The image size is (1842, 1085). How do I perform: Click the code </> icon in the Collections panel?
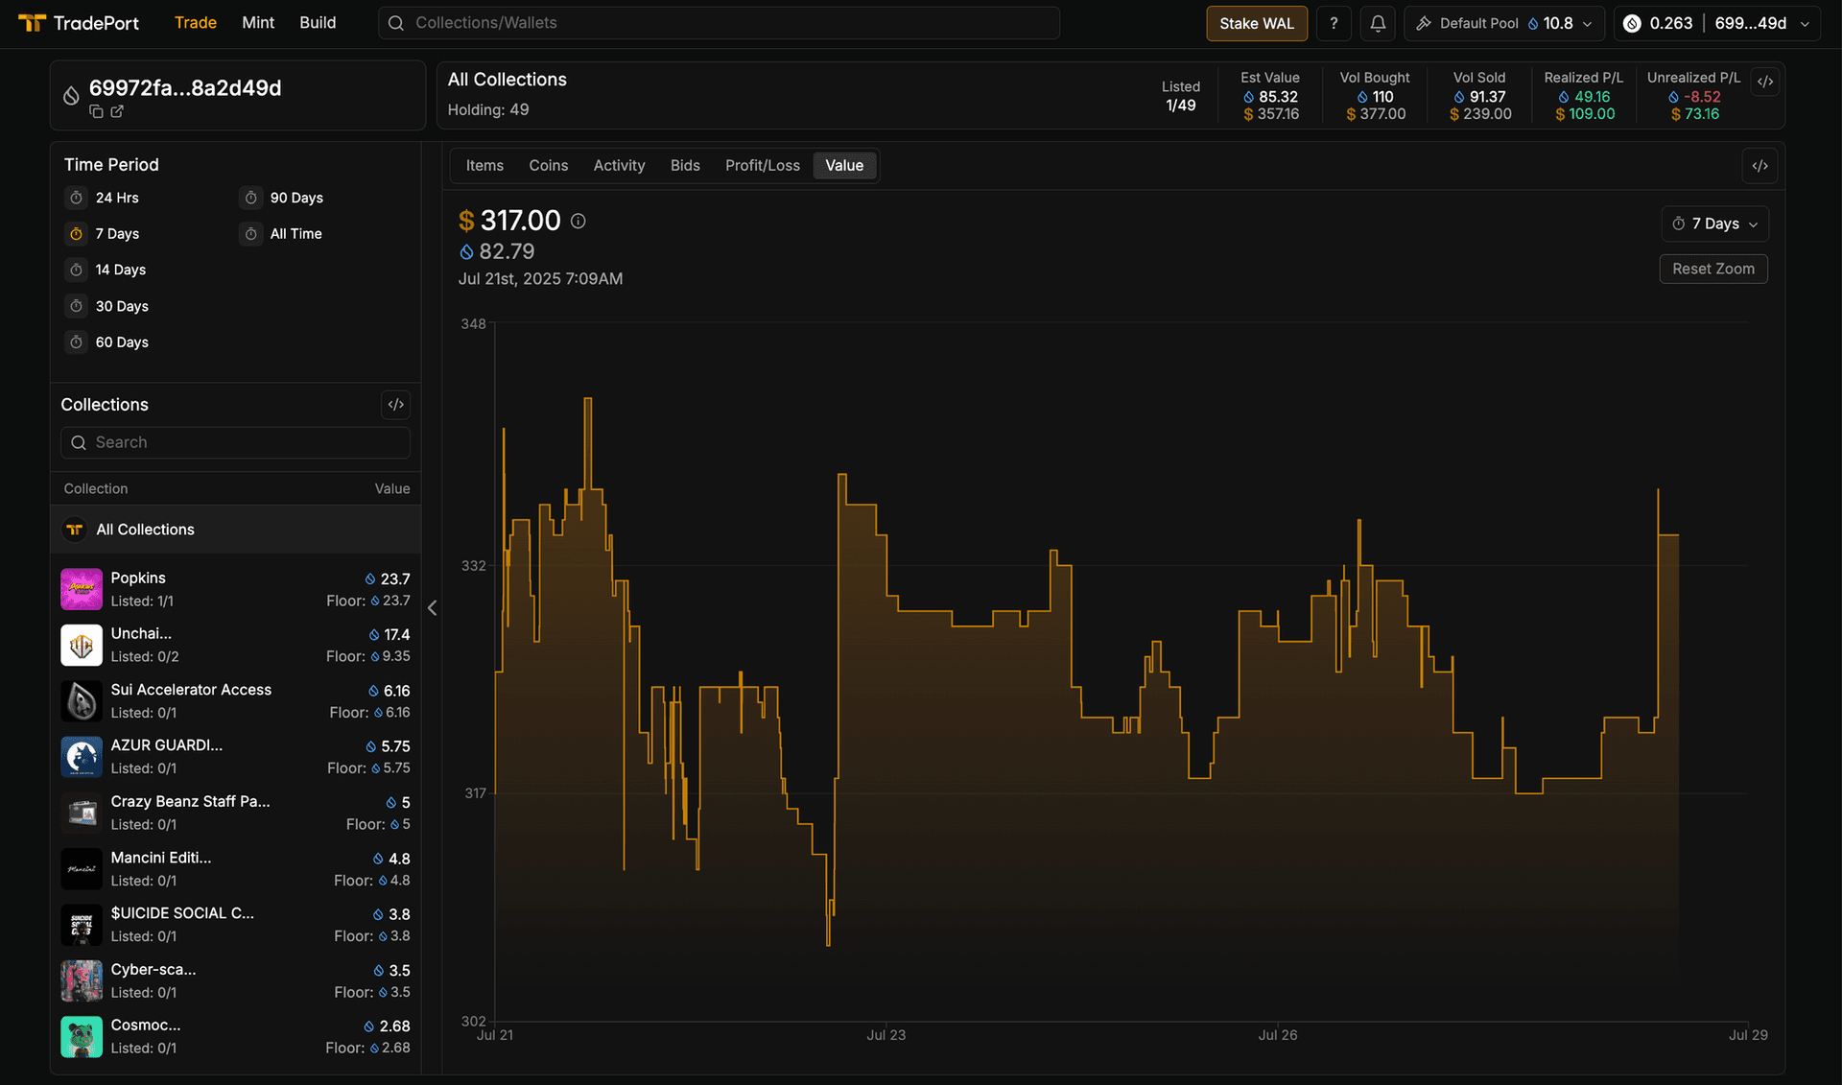pyautogui.click(x=396, y=404)
